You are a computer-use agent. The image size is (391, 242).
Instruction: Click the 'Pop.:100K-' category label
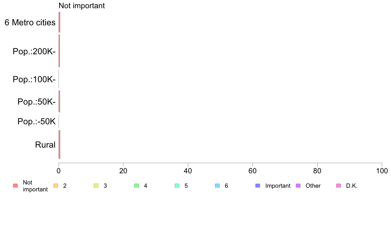(x=34, y=79)
